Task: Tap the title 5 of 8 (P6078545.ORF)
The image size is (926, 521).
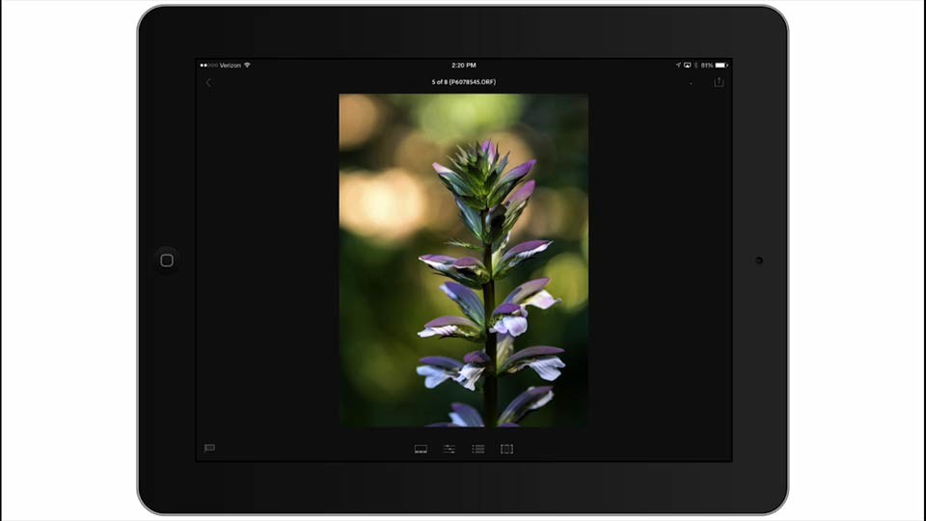Action: pos(464,82)
